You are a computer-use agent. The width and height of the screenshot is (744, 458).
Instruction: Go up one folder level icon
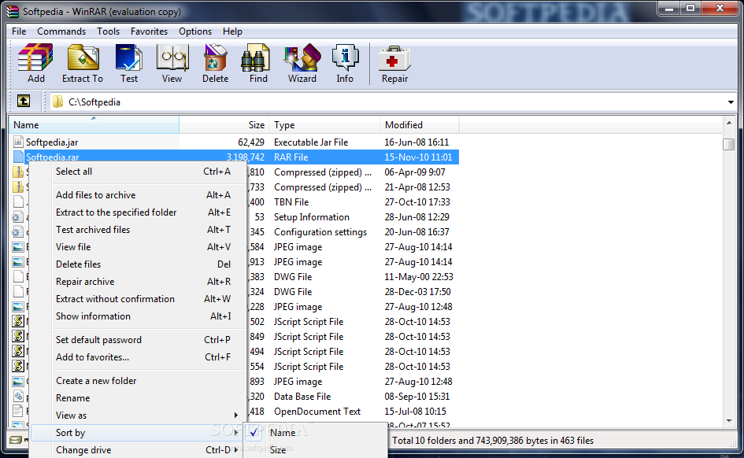[24, 101]
